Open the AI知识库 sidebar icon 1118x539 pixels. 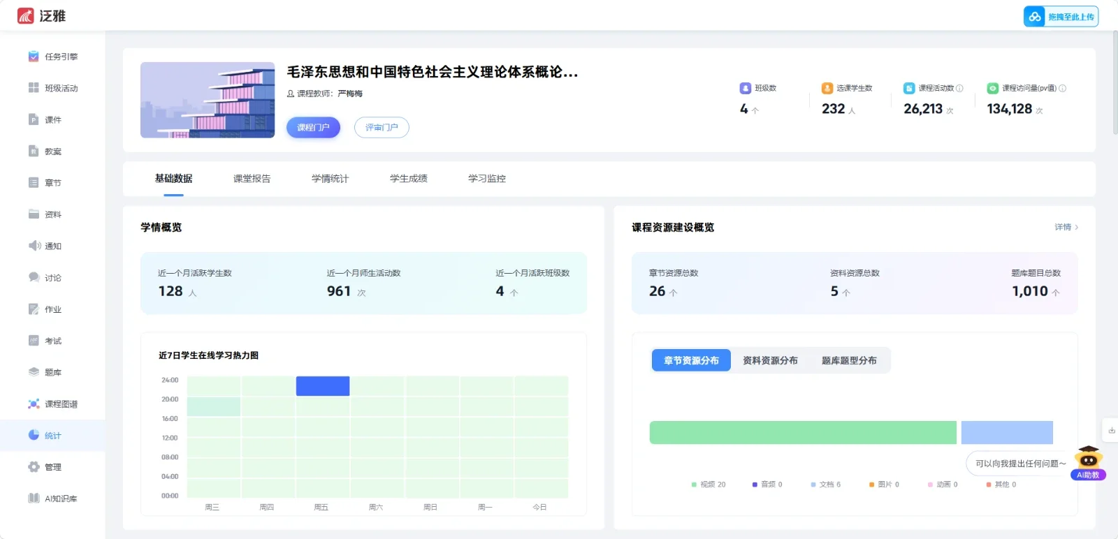point(34,498)
